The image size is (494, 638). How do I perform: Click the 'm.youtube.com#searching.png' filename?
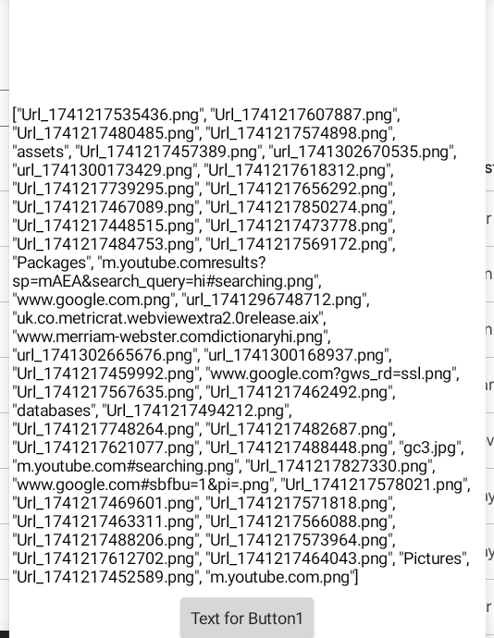(x=126, y=466)
